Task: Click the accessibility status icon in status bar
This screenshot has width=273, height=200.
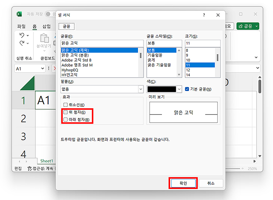Action: pyautogui.click(x=30, y=168)
